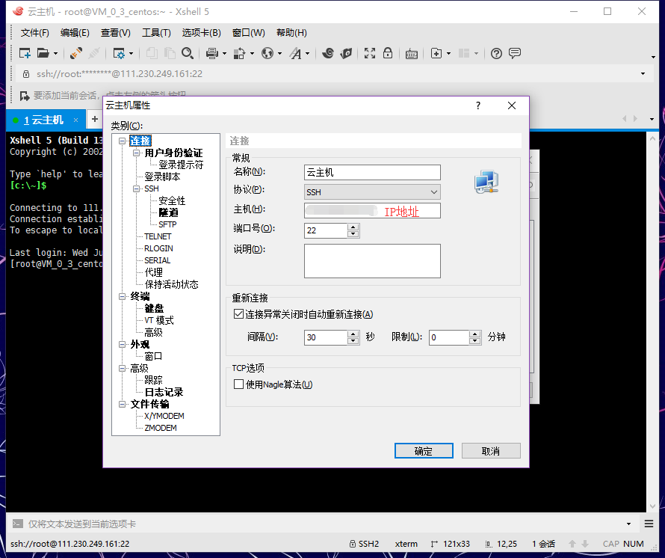This screenshot has width=665, height=558.
Task: Click the Xagent swirl icon
Action: coord(327,54)
